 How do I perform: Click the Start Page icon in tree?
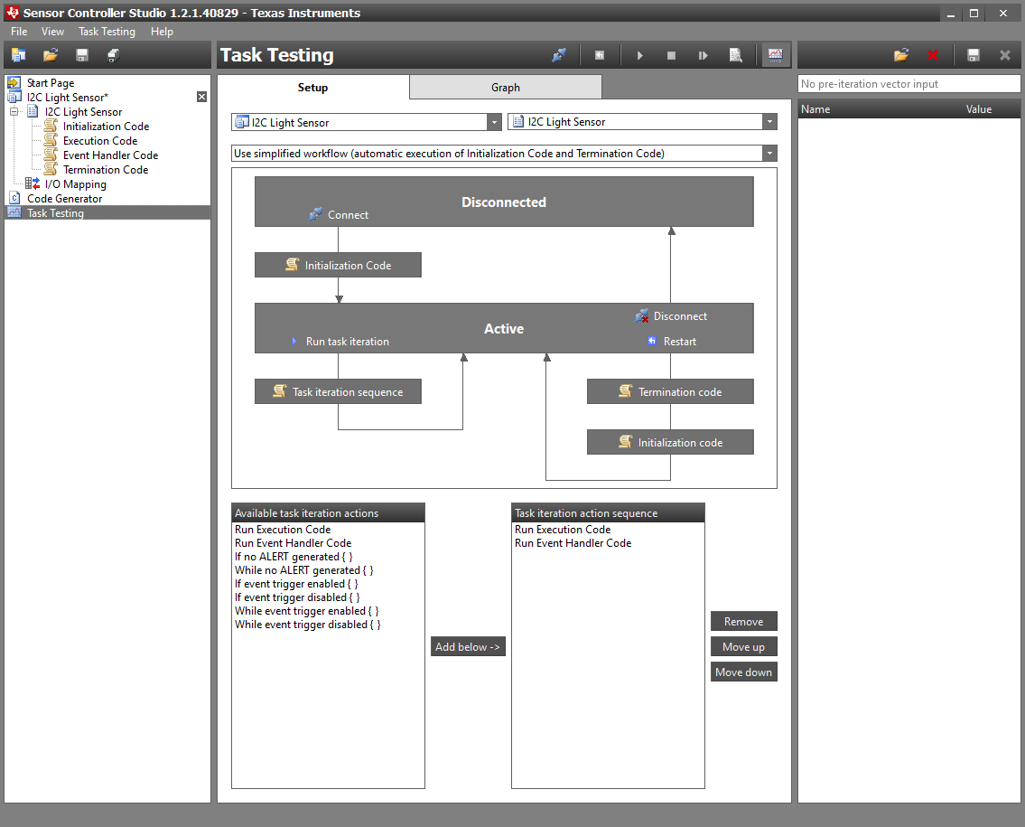[x=14, y=82]
